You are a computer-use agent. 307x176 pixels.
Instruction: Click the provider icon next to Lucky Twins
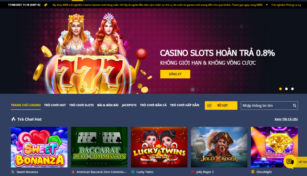tap(133, 172)
